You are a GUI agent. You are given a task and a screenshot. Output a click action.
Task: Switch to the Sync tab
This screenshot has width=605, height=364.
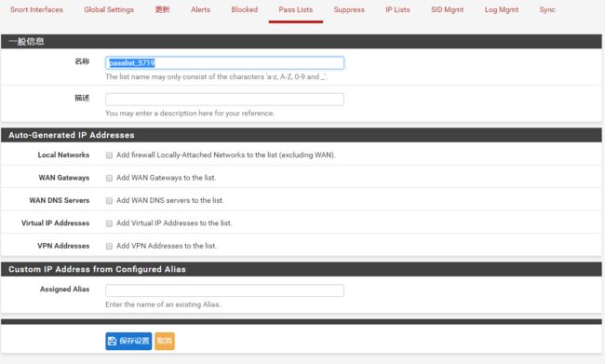coord(547,9)
